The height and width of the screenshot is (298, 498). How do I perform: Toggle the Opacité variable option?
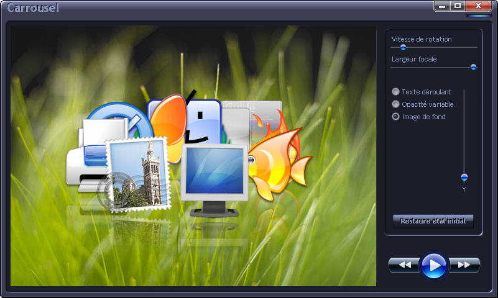pos(395,104)
